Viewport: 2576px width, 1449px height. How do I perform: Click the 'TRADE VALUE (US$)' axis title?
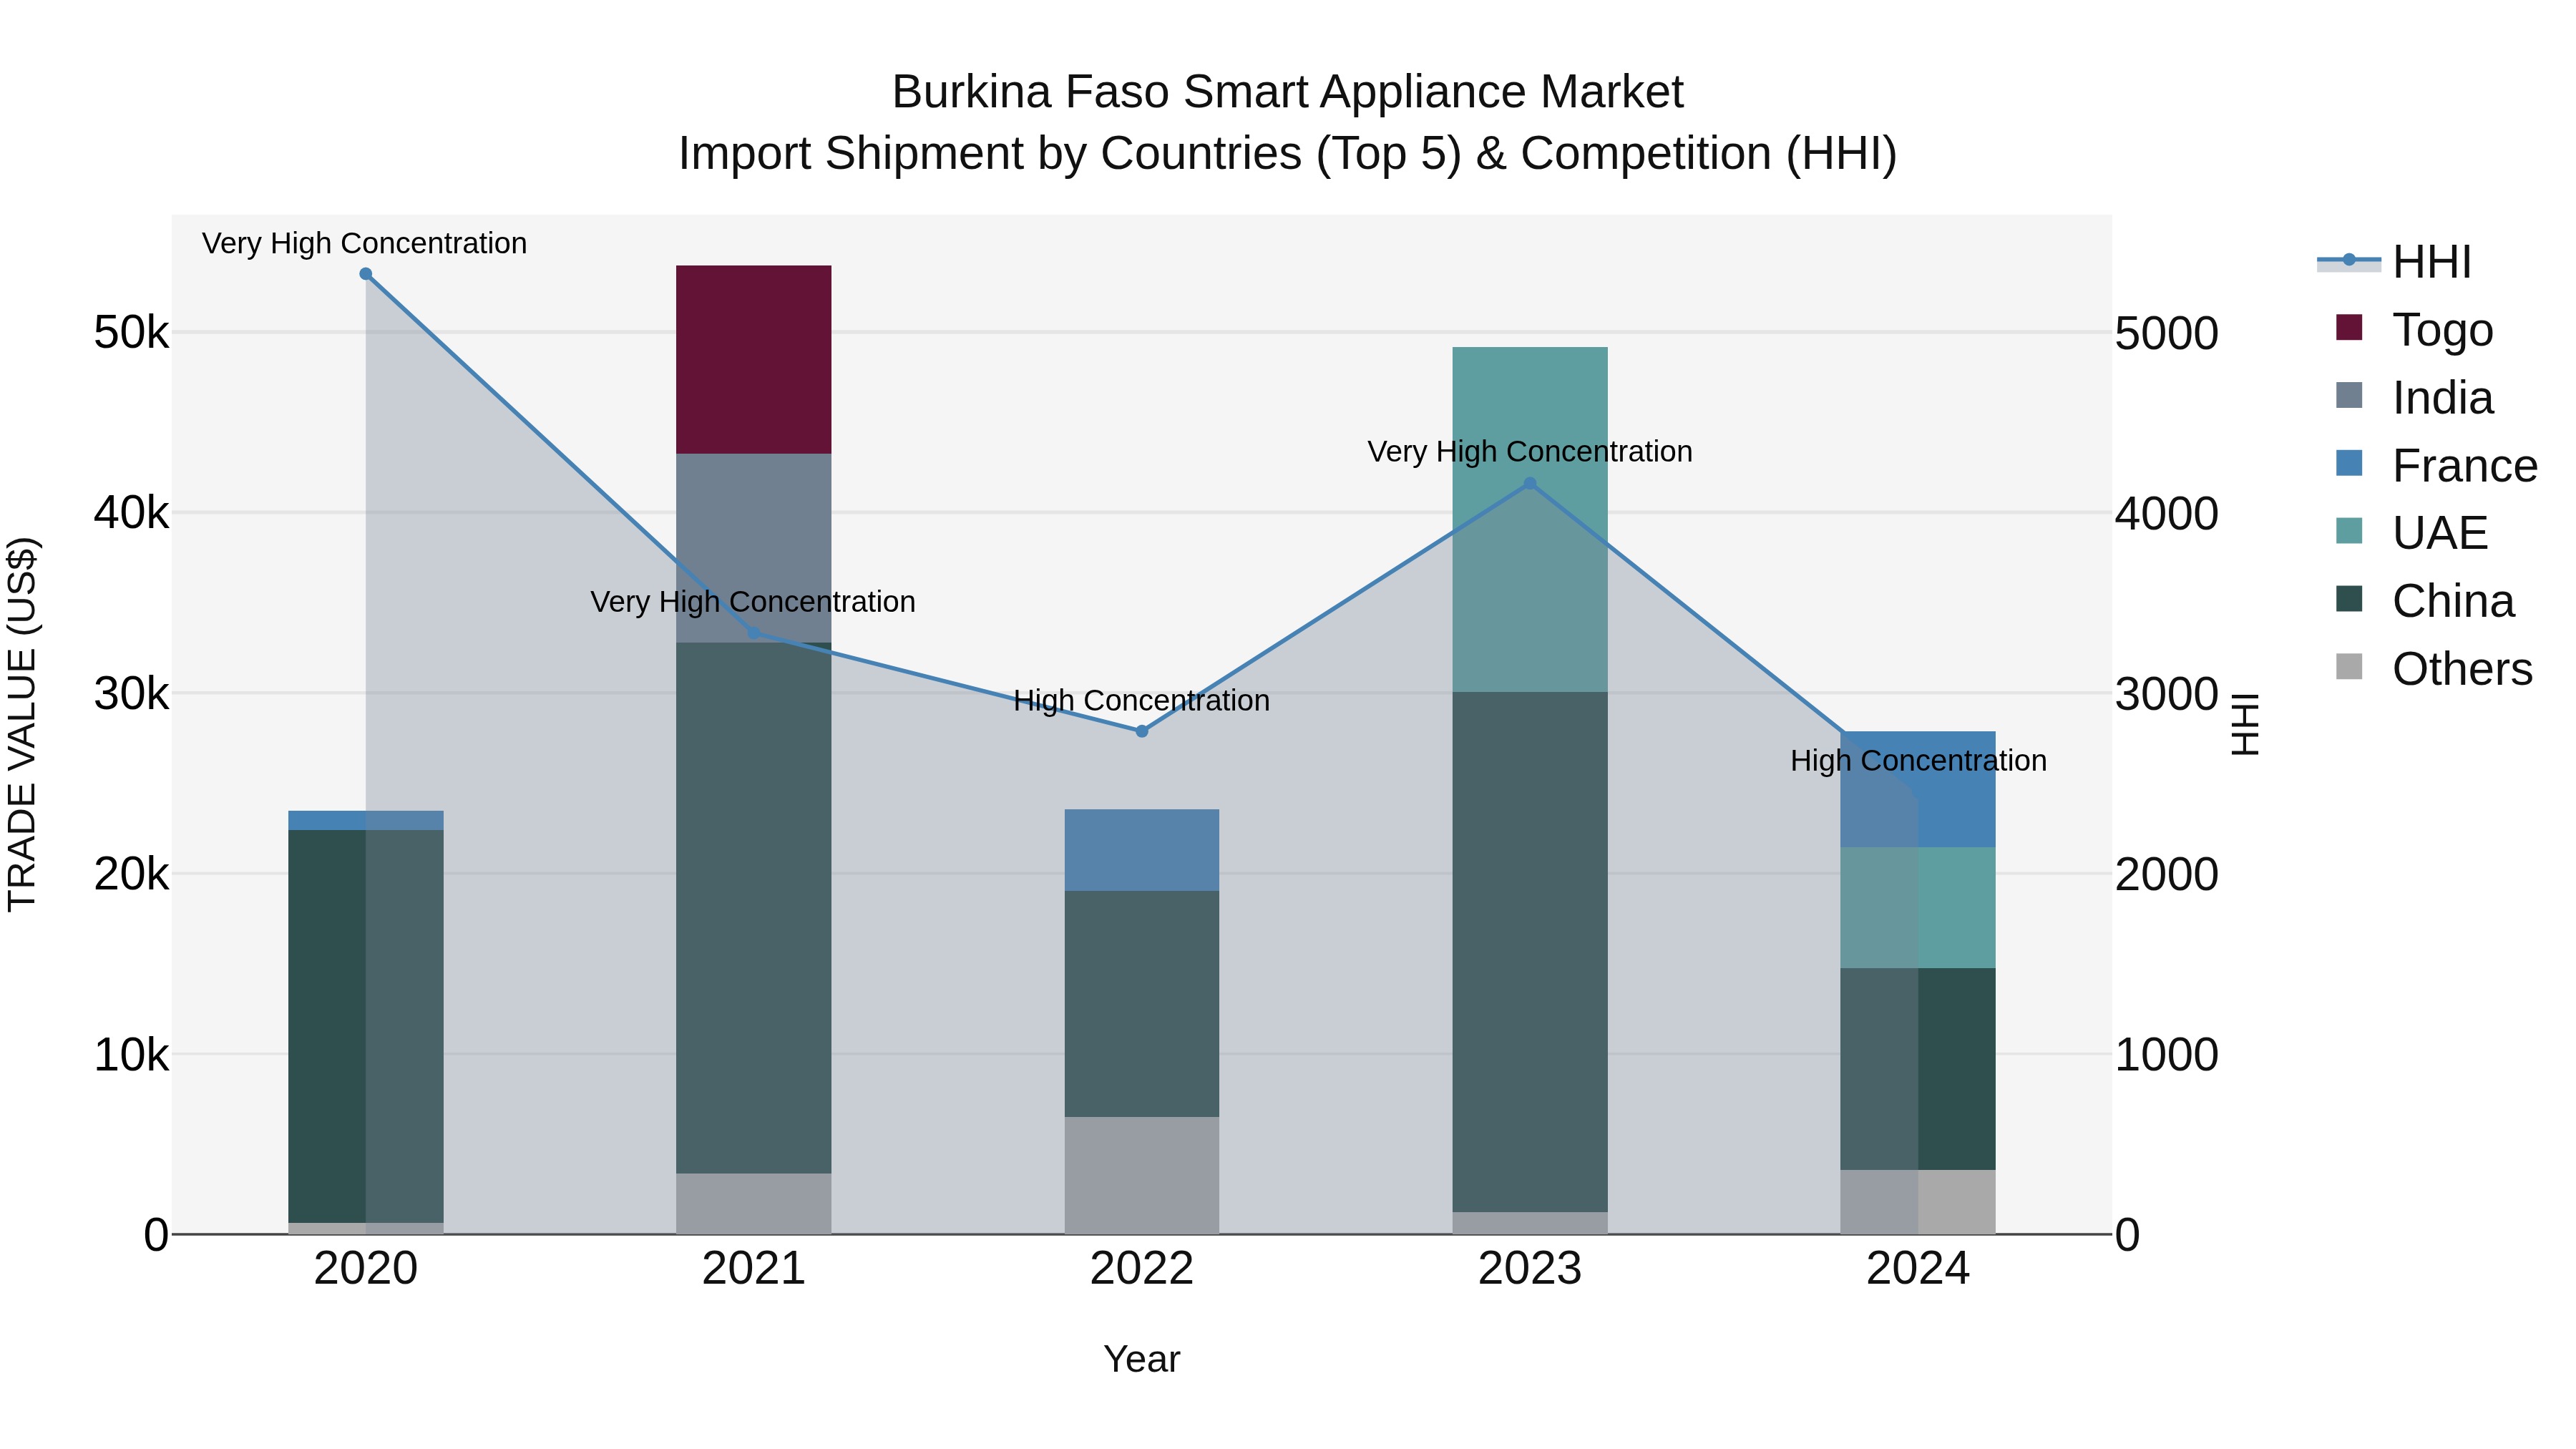click(x=22, y=724)
